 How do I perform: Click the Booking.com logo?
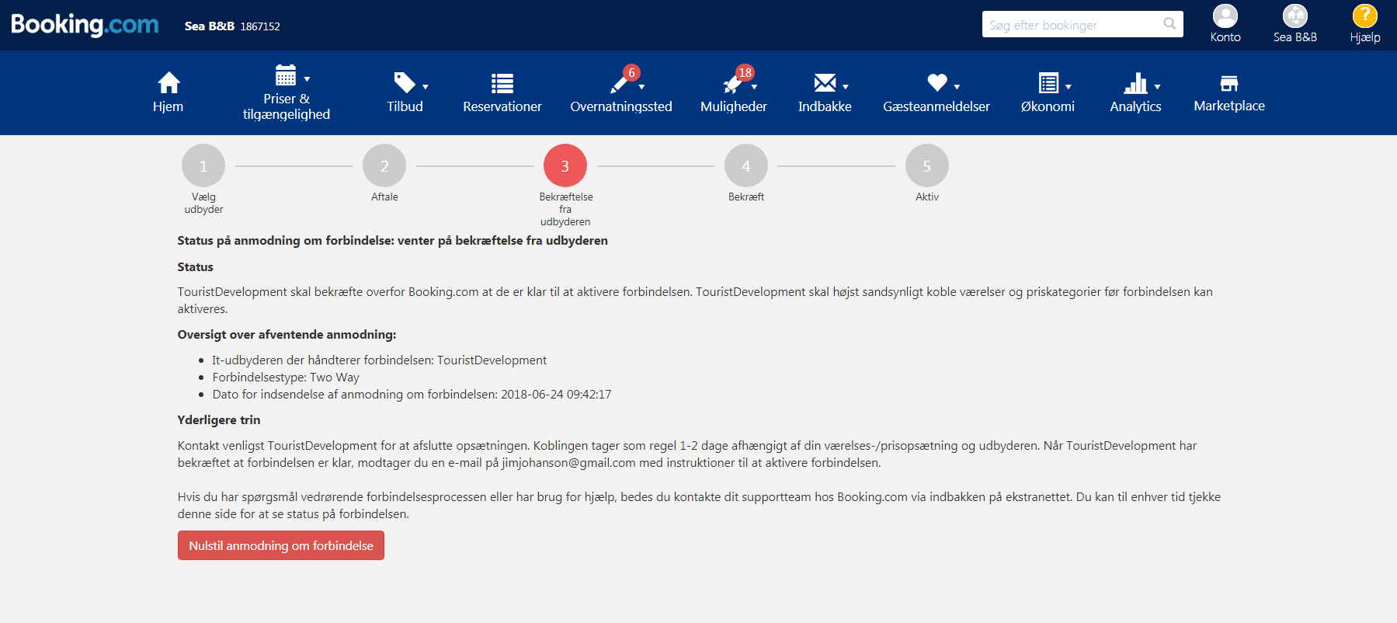[85, 25]
